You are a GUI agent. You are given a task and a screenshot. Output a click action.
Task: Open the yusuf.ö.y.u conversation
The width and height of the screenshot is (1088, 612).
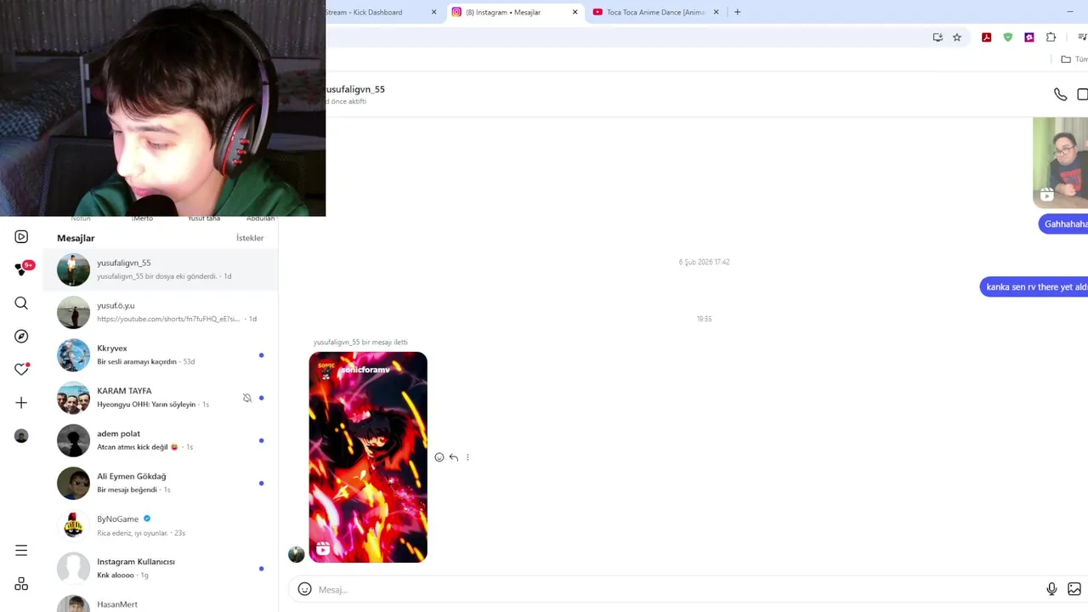tap(161, 312)
